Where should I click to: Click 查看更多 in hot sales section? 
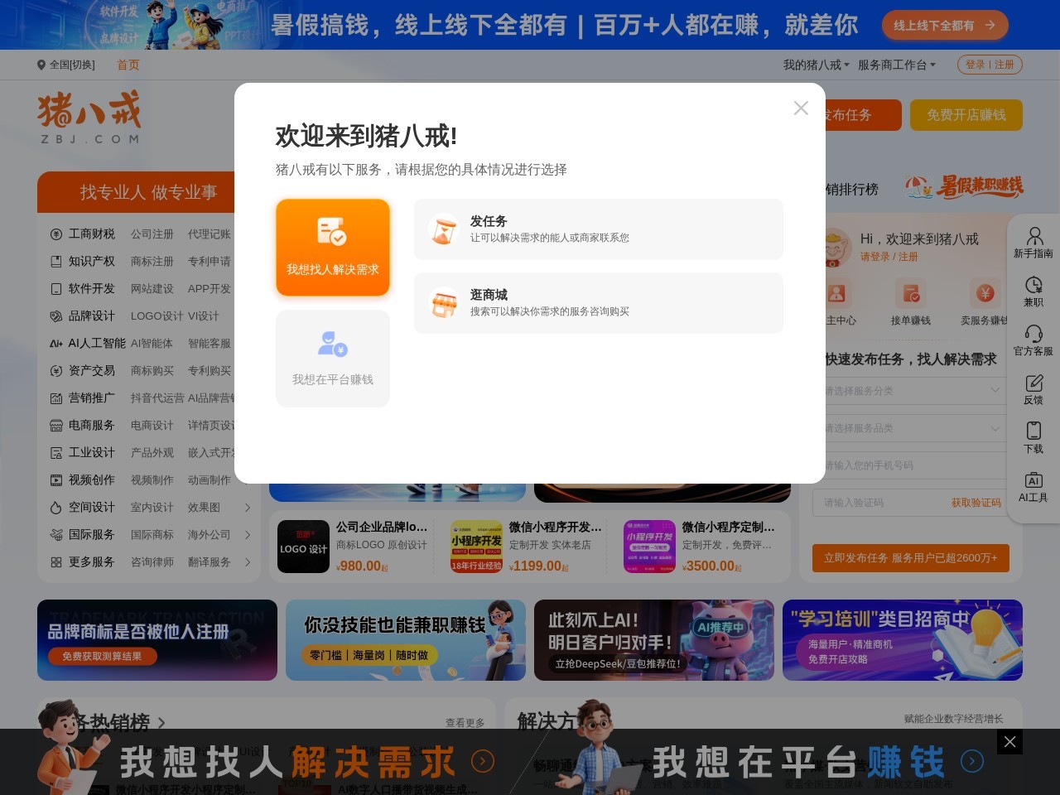465,723
